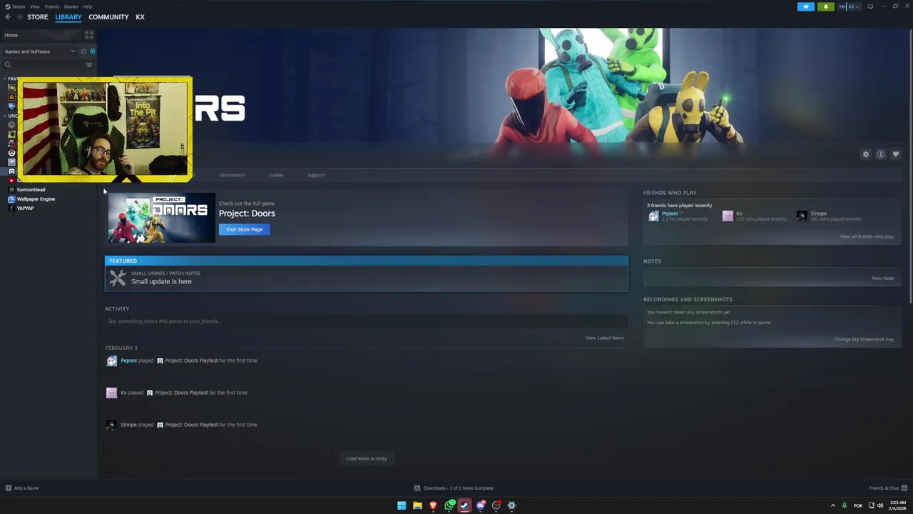Open Sinope avatar in activity feed

coord(111,425)
